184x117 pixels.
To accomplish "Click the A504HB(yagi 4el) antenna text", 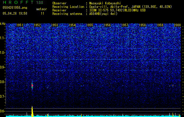I will 103,14.
